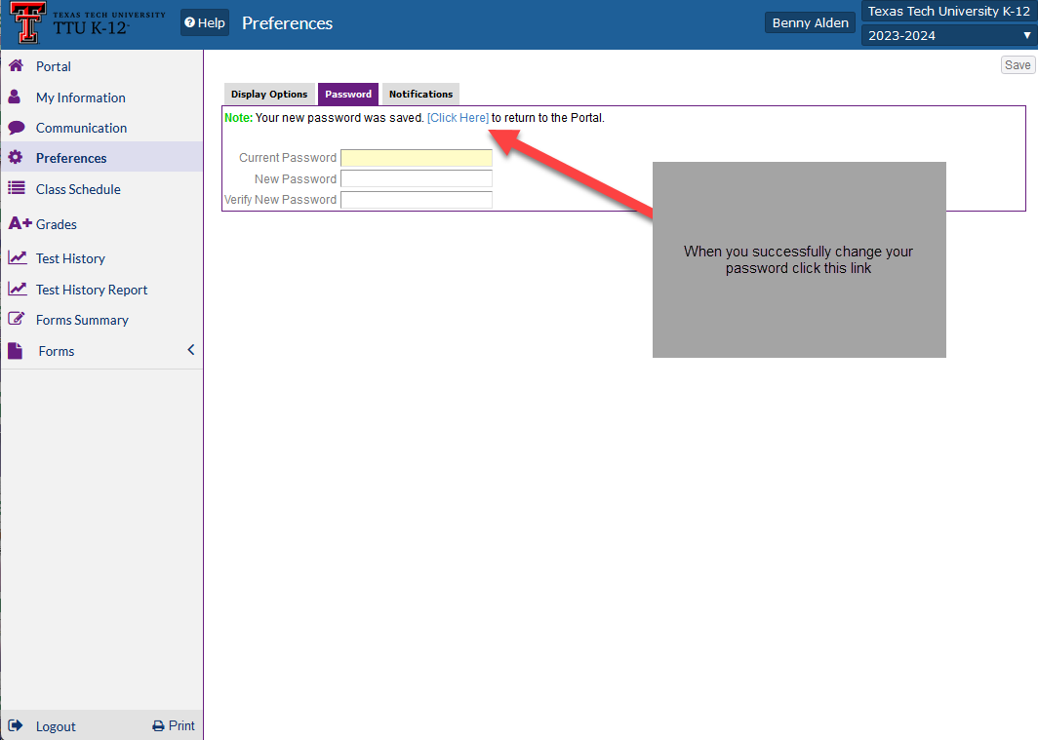Switch to the Display Options tab

tap(269, 94)
